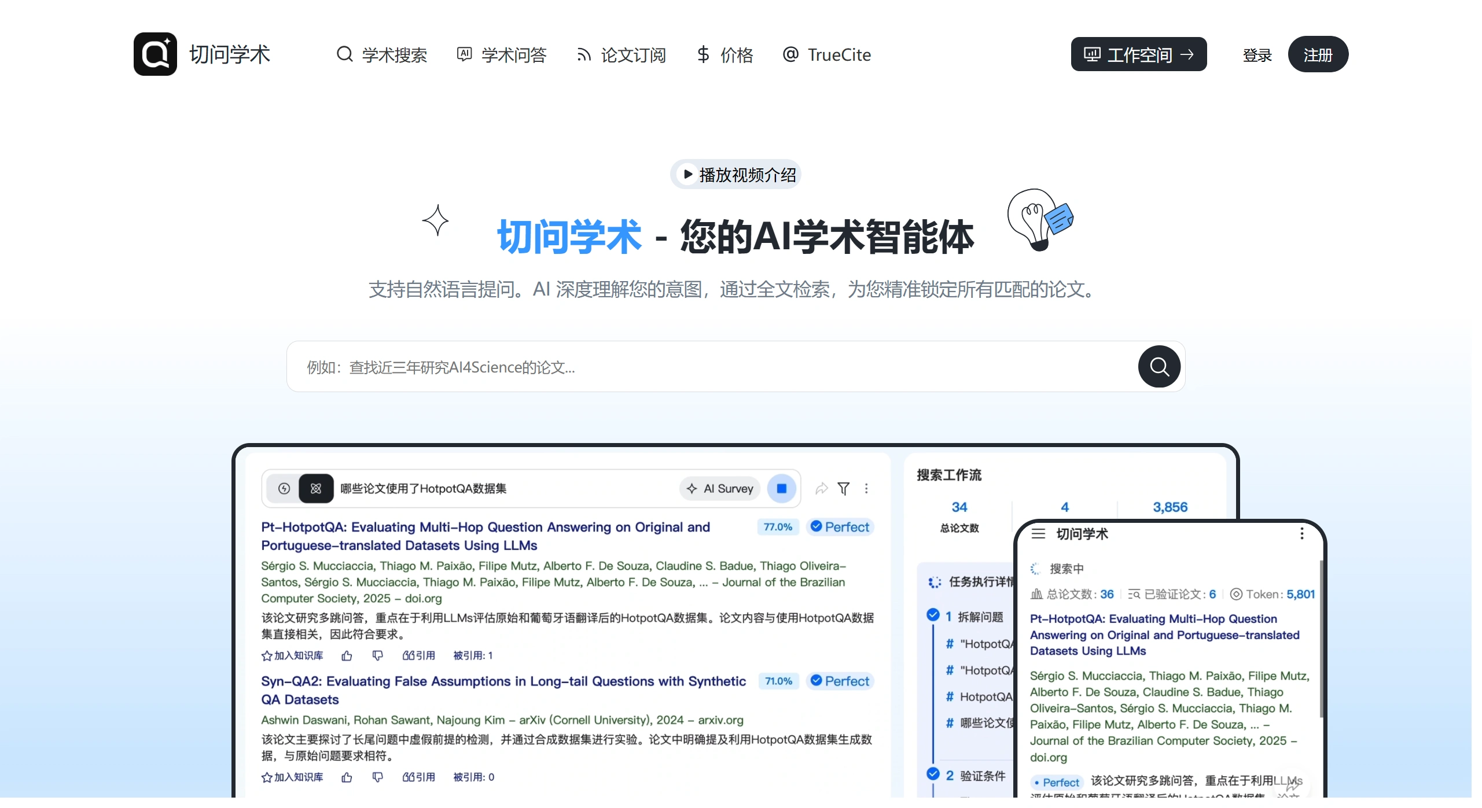Click the 播放视频介绍 play button

point(735,174)
